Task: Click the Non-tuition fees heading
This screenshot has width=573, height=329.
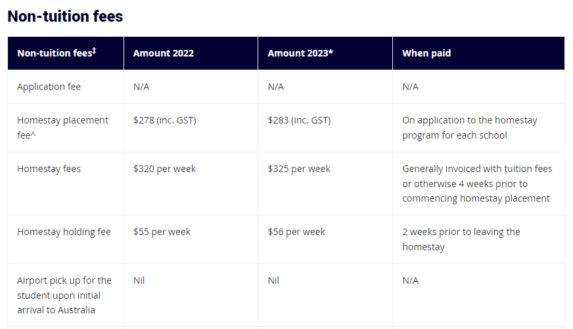Action: pyautogui.click(x=65, y=16)
